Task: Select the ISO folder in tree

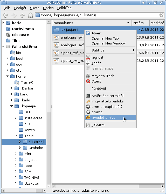Action: [x=27, y=124]
